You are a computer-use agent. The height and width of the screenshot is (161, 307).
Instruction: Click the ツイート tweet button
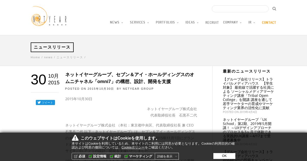tap(45, 102)
